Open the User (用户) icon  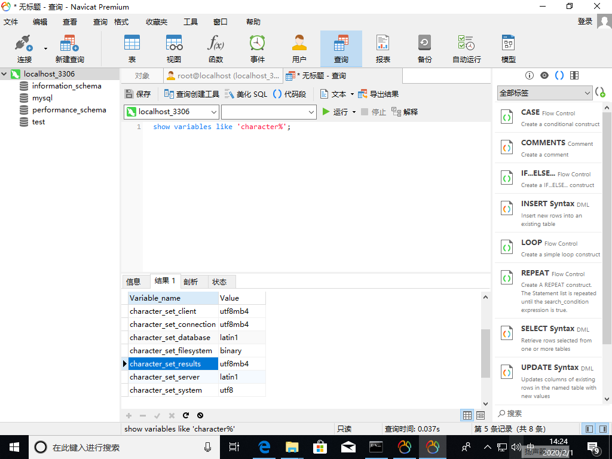[299, 42]
